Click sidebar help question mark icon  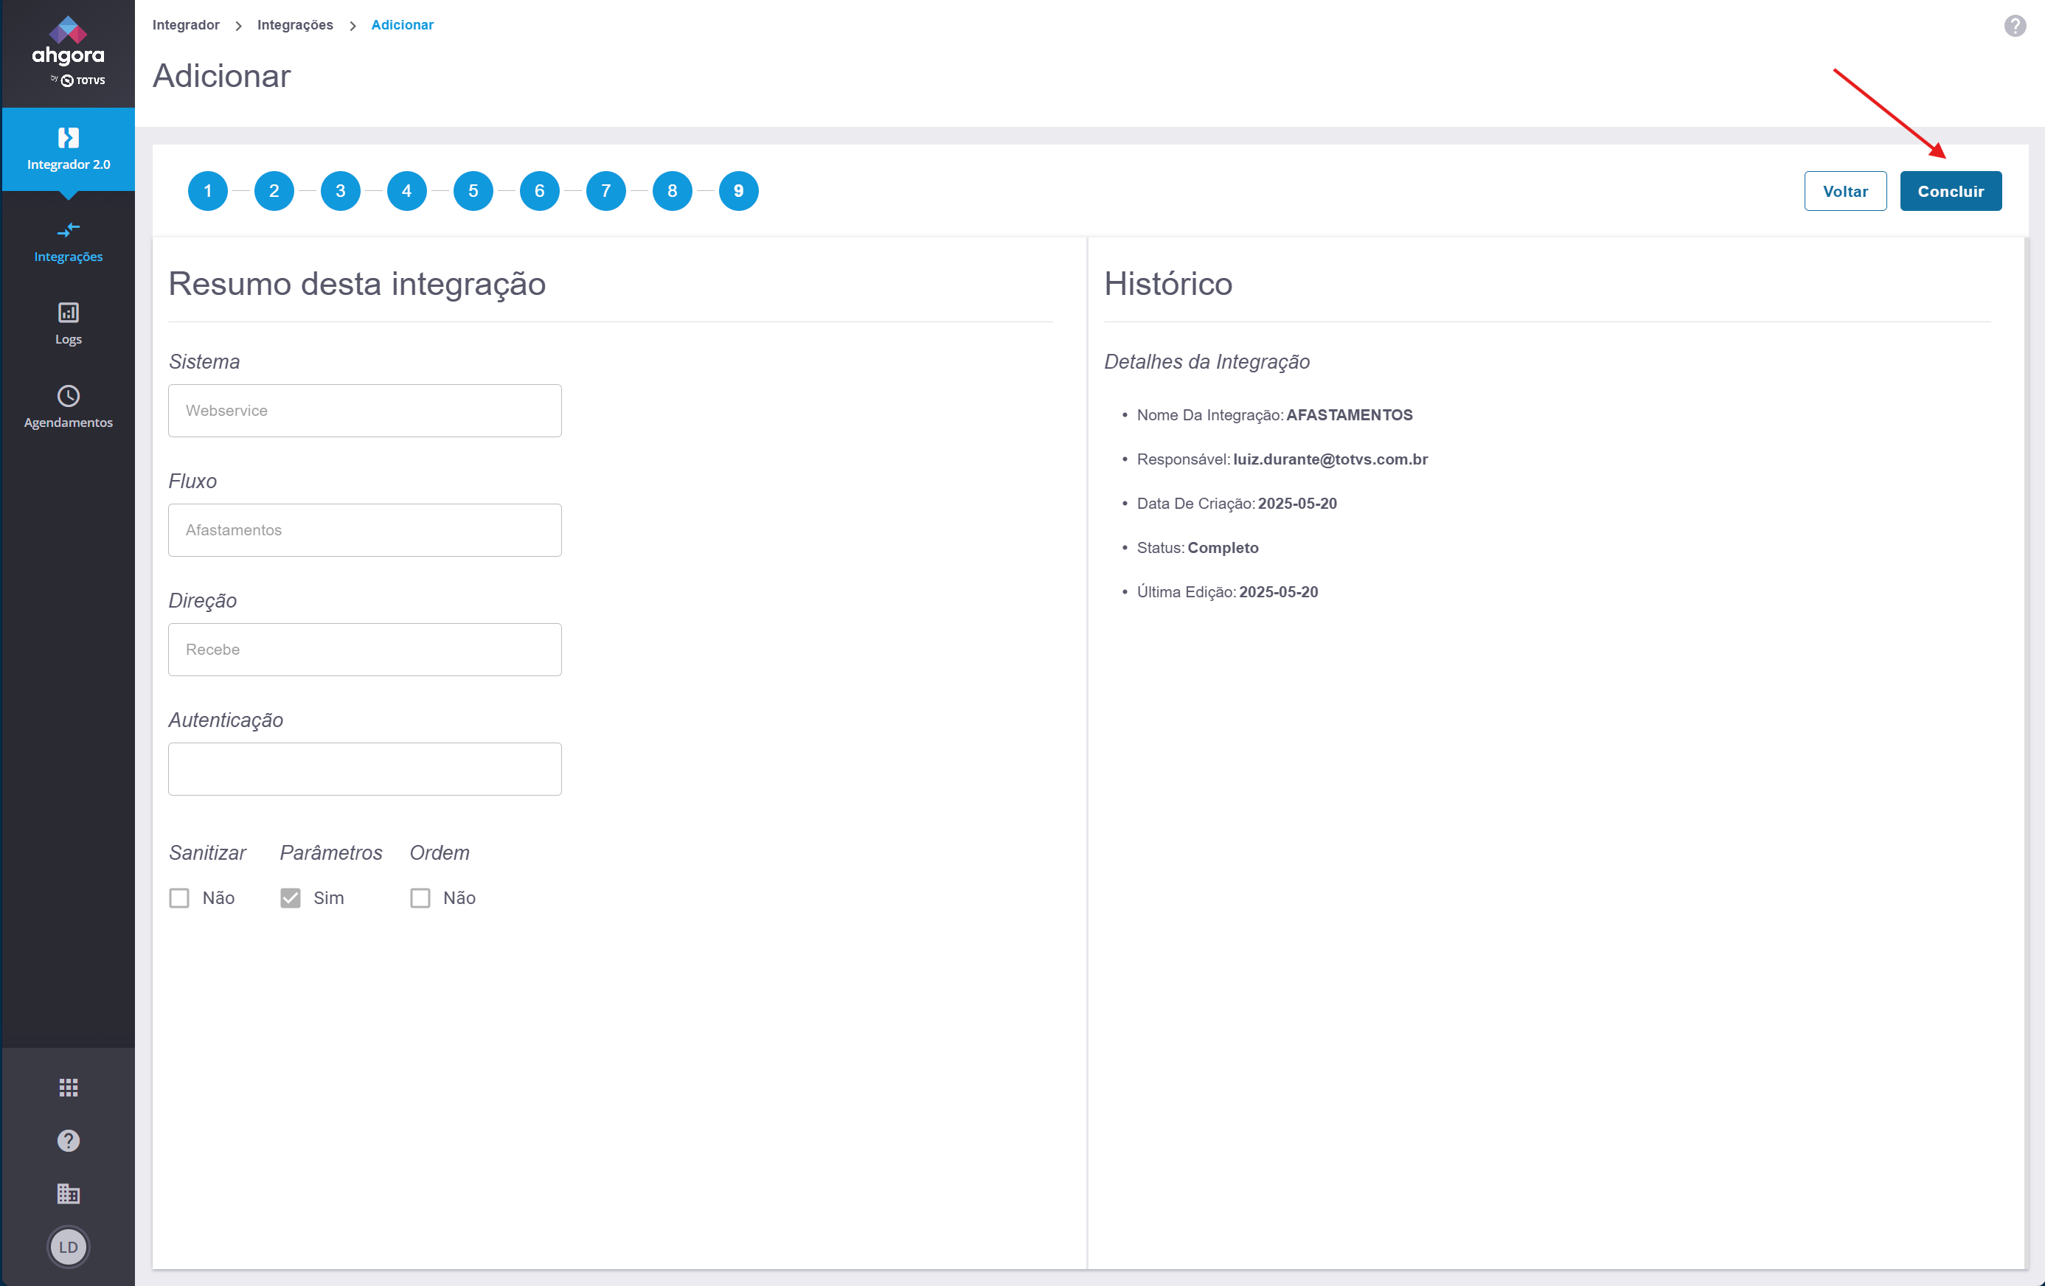(x=68, y=1140)
